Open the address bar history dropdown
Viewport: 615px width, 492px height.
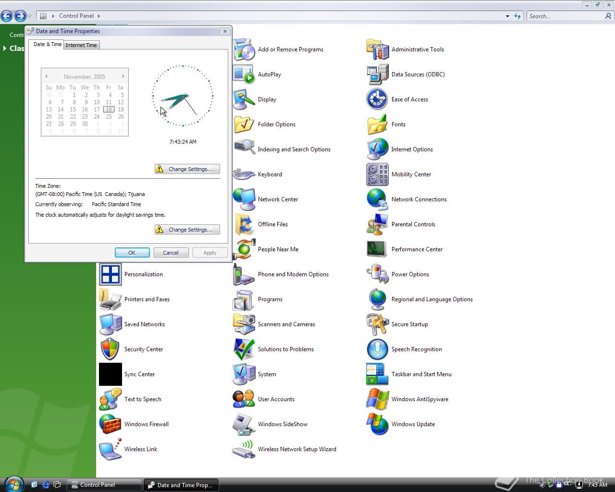507,16
